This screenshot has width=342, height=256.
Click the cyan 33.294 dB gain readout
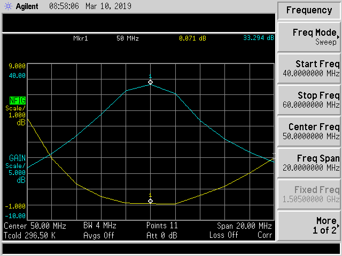point(259,38)
